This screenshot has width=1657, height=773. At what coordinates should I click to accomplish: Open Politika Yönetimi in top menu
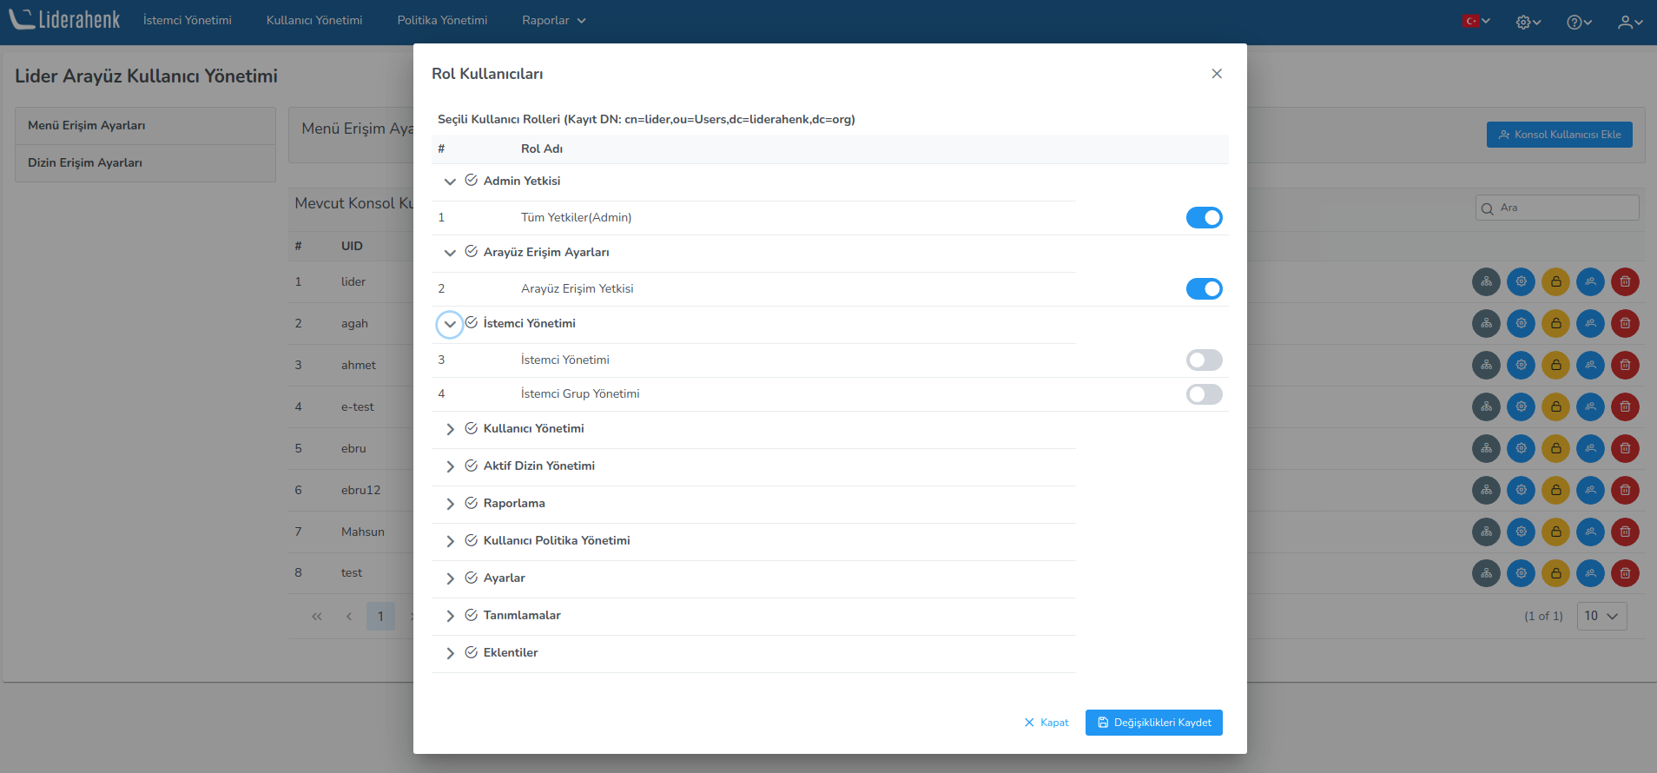[x=442, y=20]
